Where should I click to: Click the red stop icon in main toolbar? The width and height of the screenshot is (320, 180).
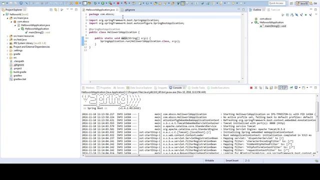tap(118, 3)
